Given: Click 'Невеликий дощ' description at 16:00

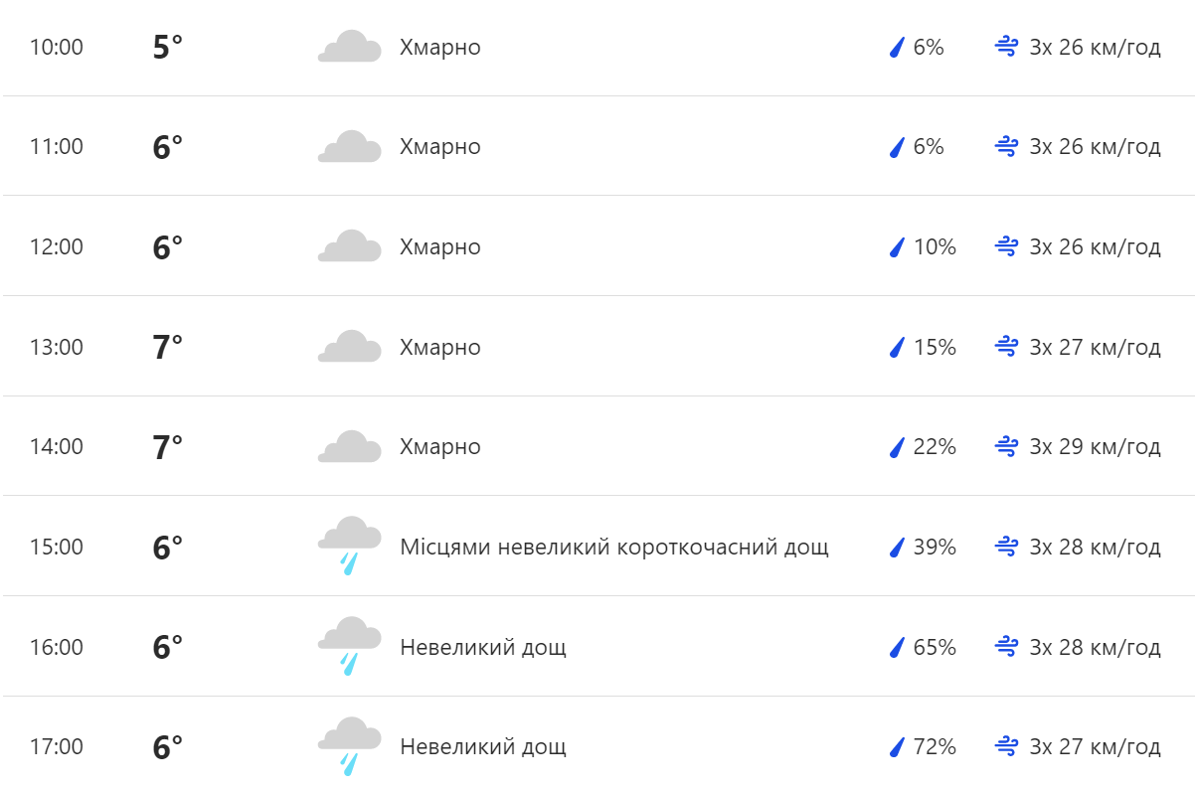Looking at the screenshot, I should (483, 647).
